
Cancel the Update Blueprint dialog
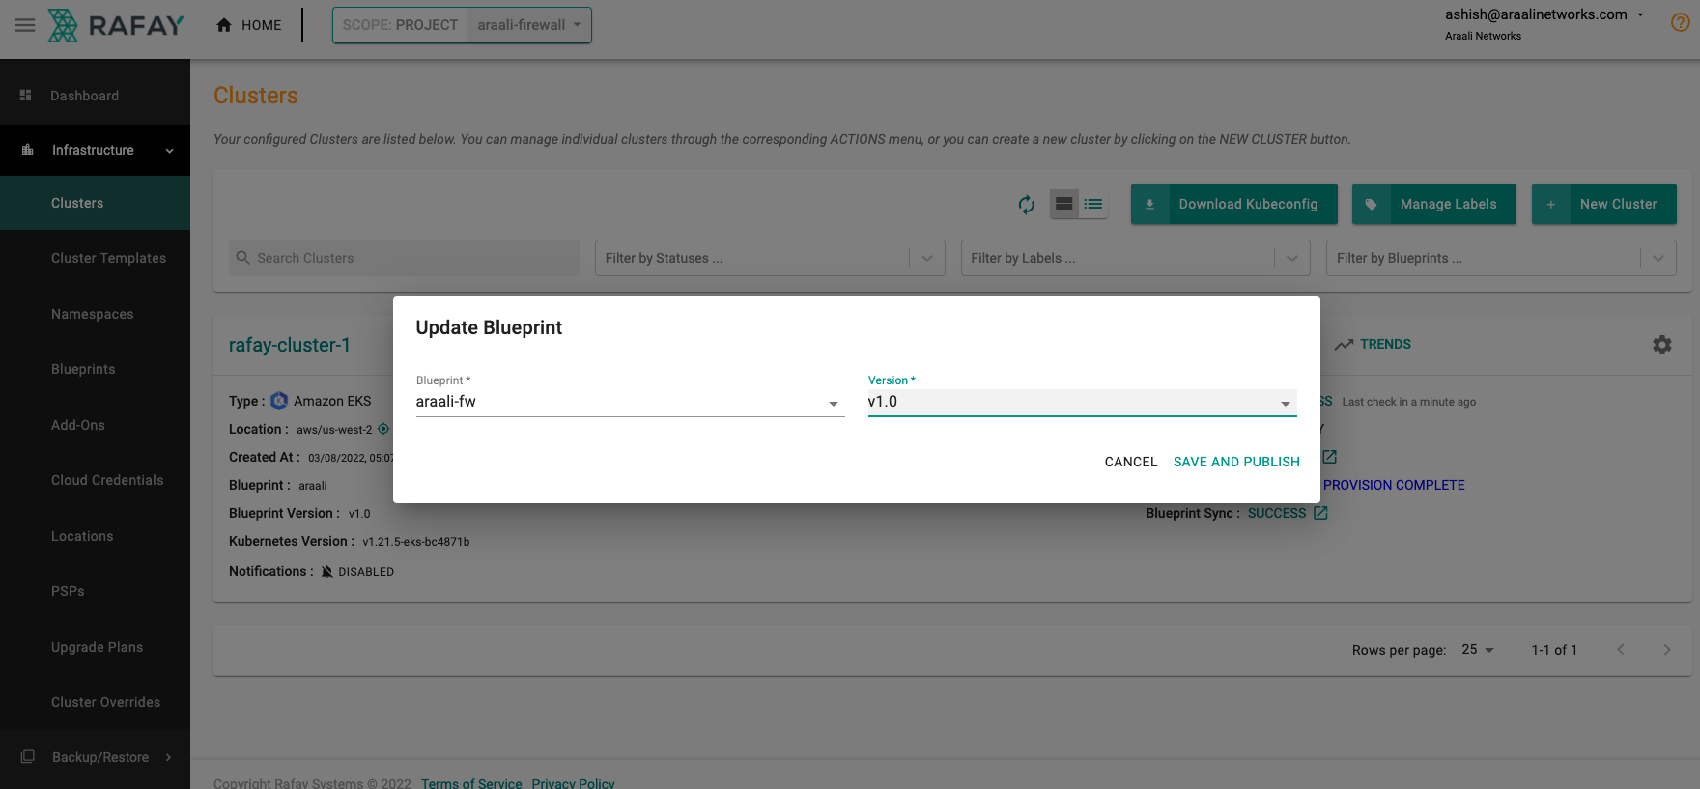pos(1131,462)
